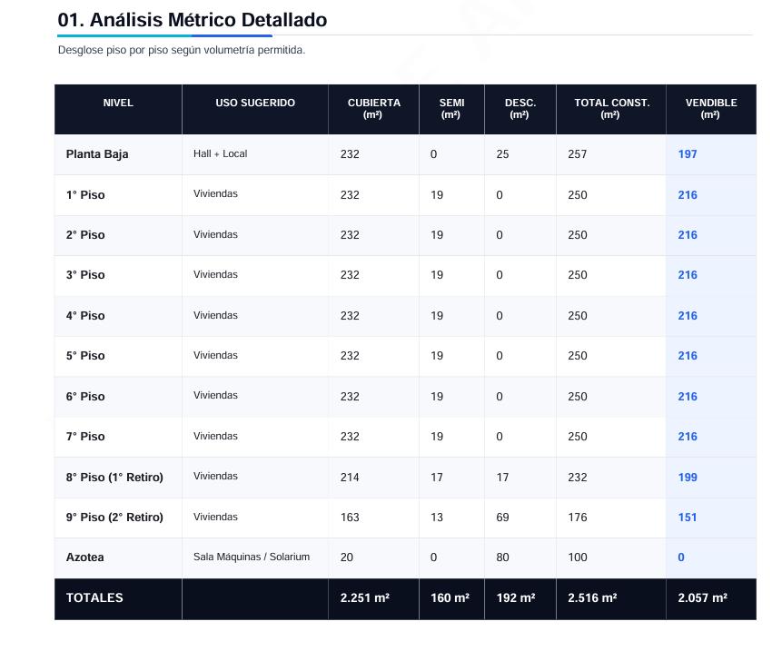782x651 pixels.
Task: Click the 232 total const. value in 8° Piso row
Action: click(x=577, y=477)
